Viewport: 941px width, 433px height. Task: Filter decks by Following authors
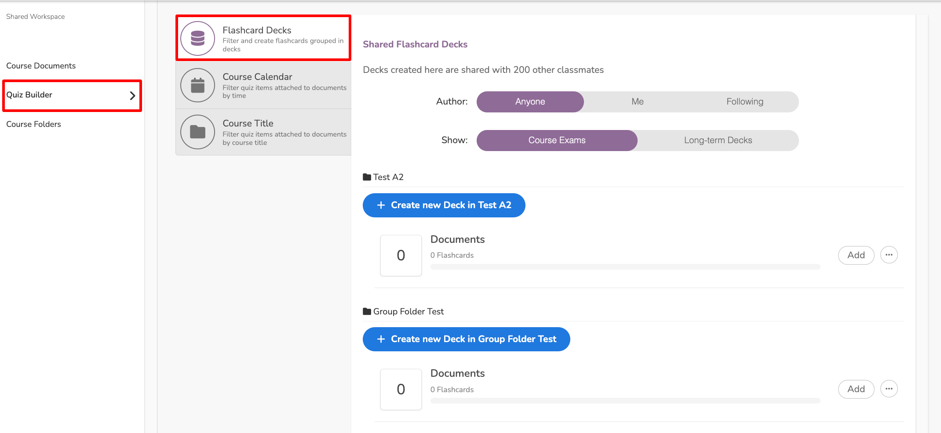click(744, 102)
